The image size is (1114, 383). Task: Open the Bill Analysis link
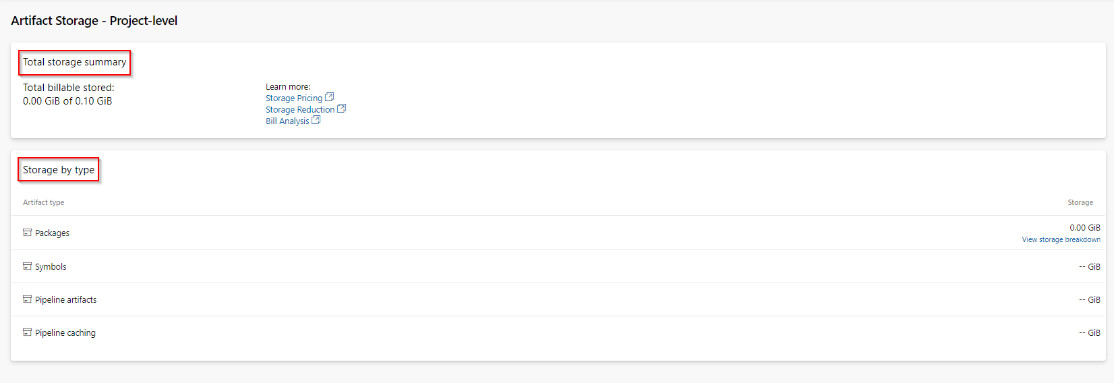click(x=287, y=121)
